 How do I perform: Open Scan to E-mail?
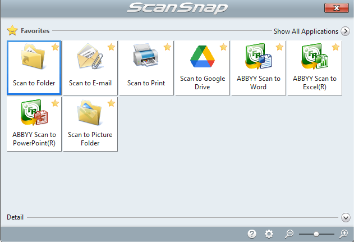[x=90, y=68]
